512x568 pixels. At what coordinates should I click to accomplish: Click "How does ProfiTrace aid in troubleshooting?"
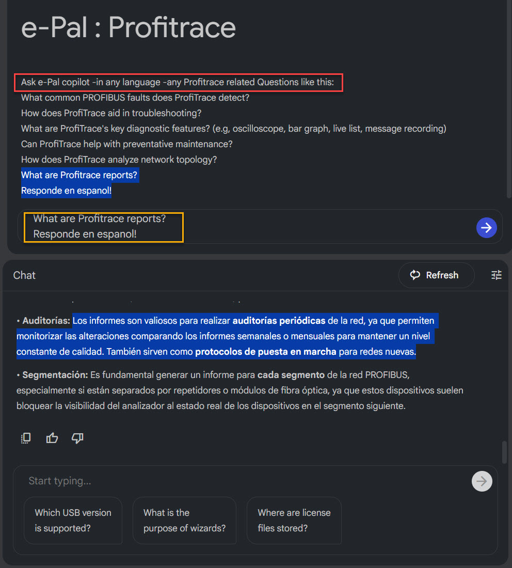pos(111,113)
